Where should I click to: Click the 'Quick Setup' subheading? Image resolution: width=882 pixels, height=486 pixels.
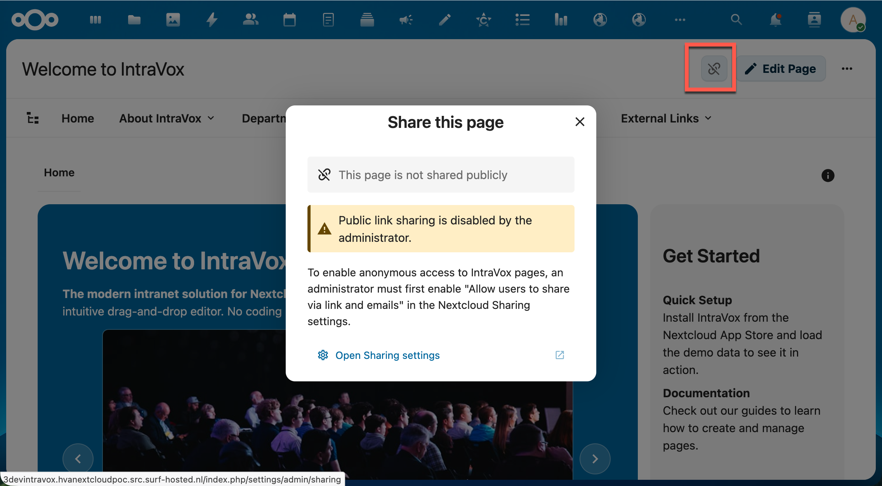[697, 300]
